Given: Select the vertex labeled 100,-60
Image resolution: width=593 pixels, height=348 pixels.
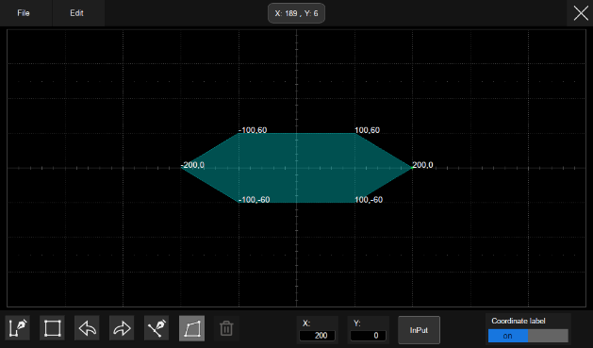Looking at the screenshot, I should pos(354,203).
